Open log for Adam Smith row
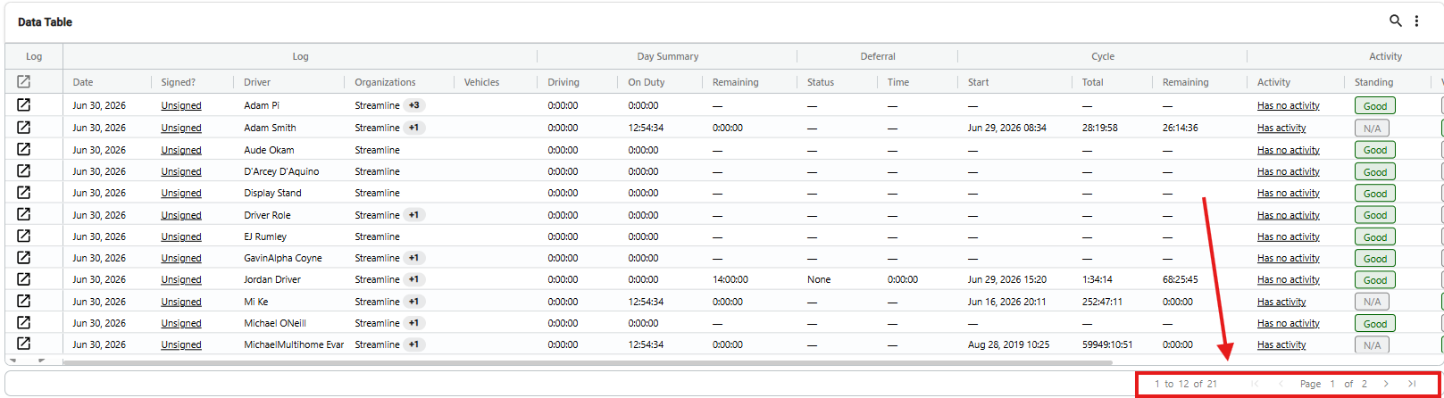The height and width of the screenshot is (398, 1444). point(24,128)
